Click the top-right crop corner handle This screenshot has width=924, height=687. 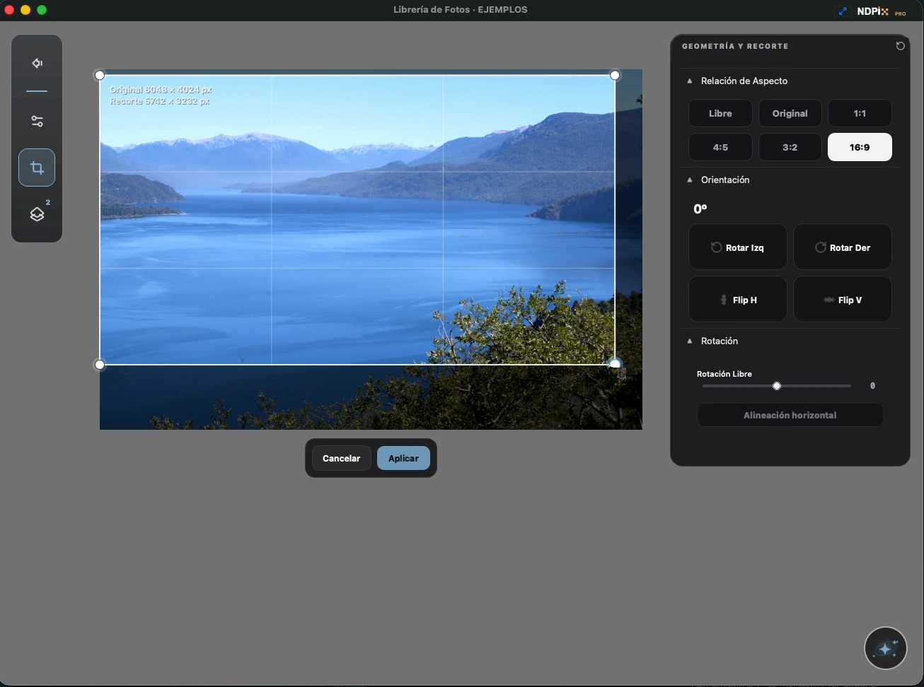tap(615, 75)
